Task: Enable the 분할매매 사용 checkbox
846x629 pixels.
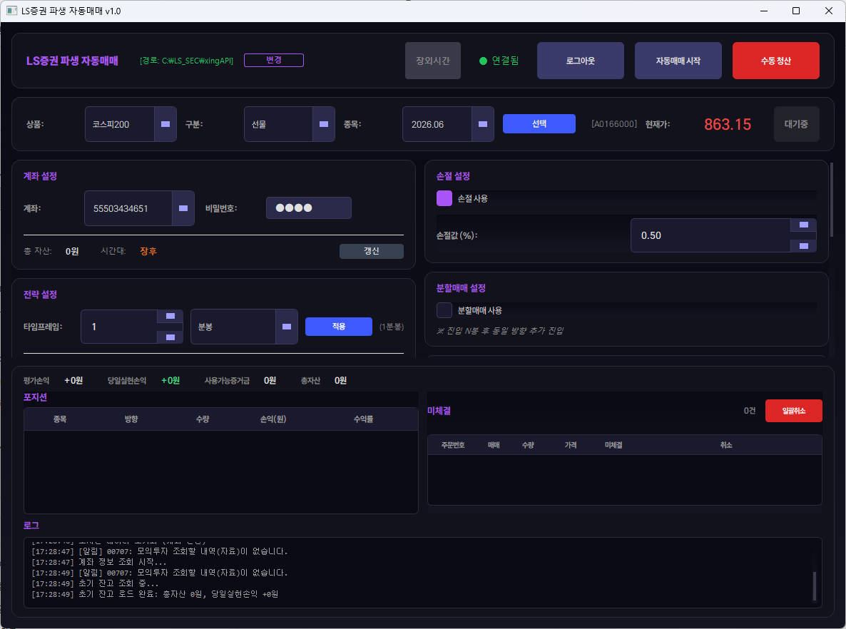Action: 444,310
